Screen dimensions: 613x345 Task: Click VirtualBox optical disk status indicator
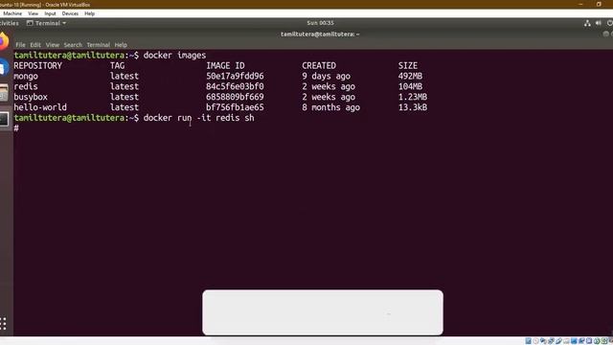[x=536, y=341]
